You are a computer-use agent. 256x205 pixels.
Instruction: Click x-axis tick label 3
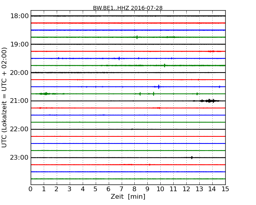click(70, 189)
